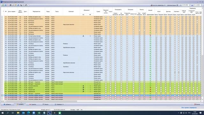Click the funnel filter icon in the toolbar
This screenshot has height=115, width=204.
tap(16, 5)
